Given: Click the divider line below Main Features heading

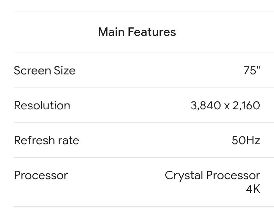Looking at the screenshot, I should (x=144, y=53).
